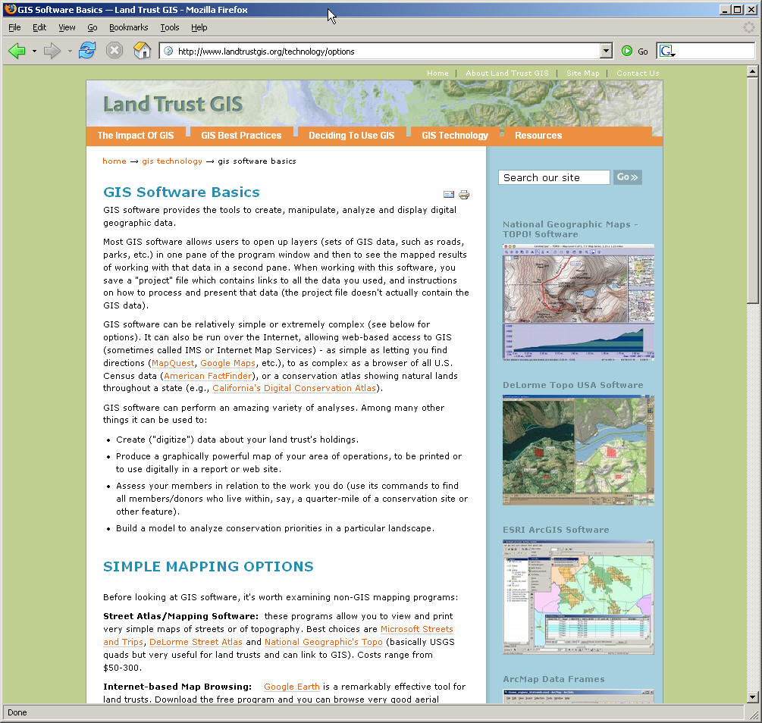
Task: Click the About Land Trust GIS link
Action: pyautogui.click(x=507, y=74)
